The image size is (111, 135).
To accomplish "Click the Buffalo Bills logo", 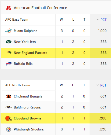I will pyautogui.click(x=9, y=64).
